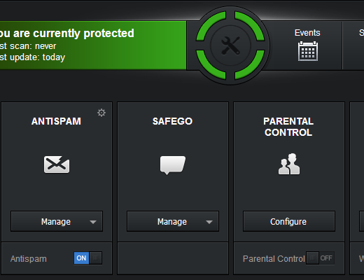
Task: Click the SAFEGO module heading
Action: (172, 121)
